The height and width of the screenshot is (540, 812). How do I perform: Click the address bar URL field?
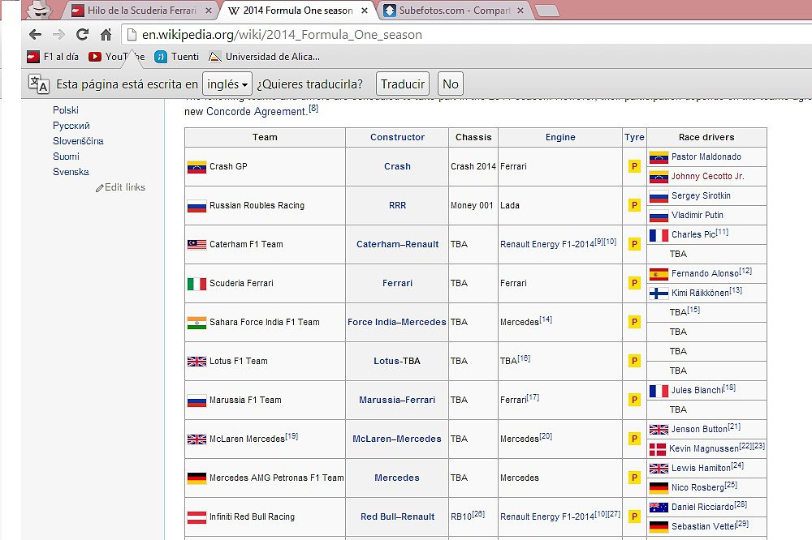pyautogui.click(x=466, y=35)
